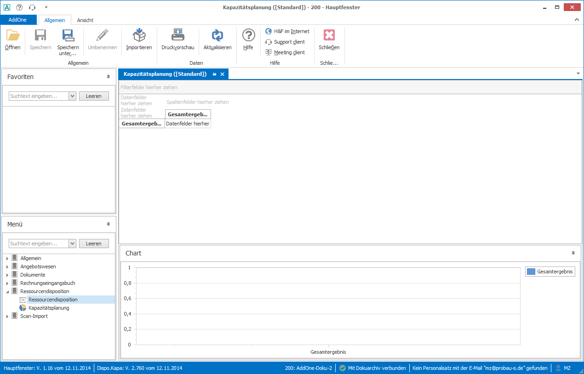
Task: Launch the Support client
Action: pos(285,42)
